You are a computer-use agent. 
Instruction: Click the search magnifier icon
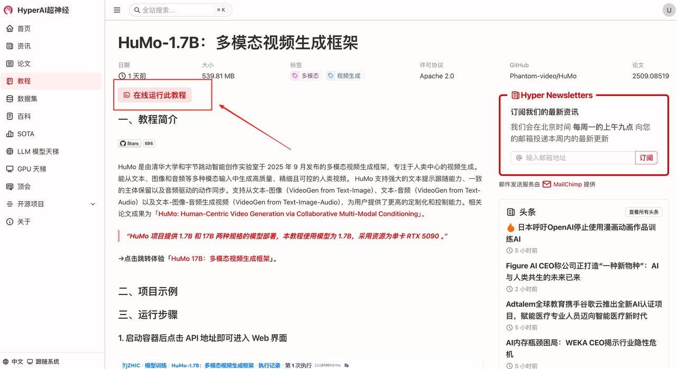coord(136,10)
